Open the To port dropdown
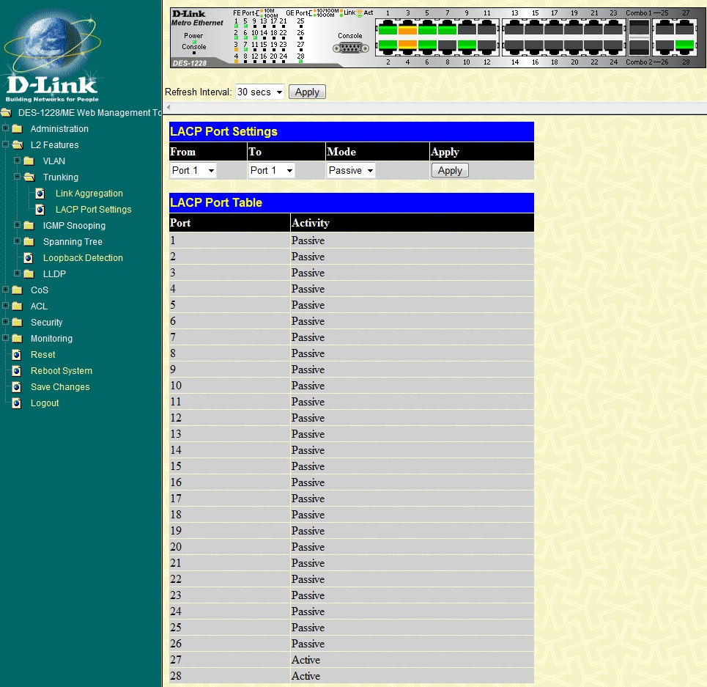 [x=272, y=171]
